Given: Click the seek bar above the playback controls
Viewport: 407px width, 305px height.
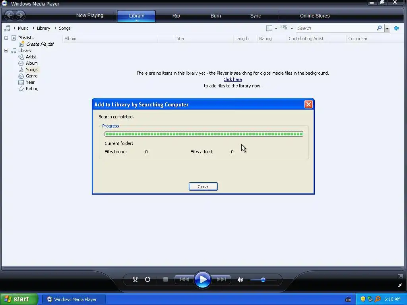Looking at the screenshot, I should click(x=203, y=268).
